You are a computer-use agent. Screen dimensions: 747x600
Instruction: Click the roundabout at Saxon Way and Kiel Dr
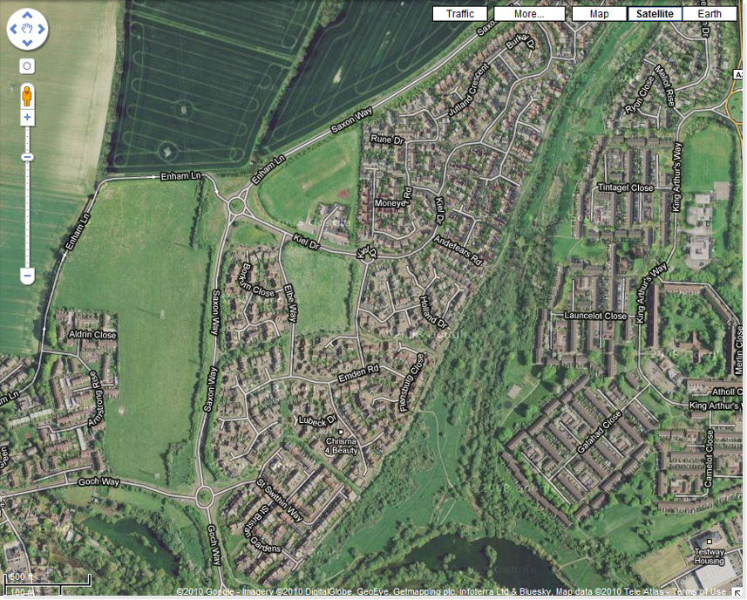[235, 207]
